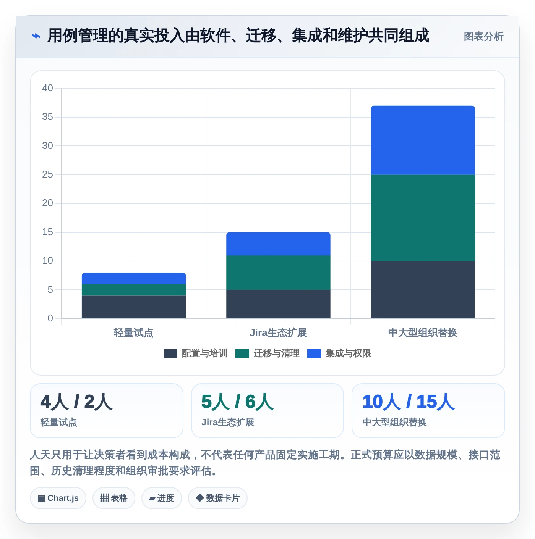The image size is (535, 539).
Task: Click the grid icon in the 表格 tag
Action: pyautogui.click(x=104, y=498)
